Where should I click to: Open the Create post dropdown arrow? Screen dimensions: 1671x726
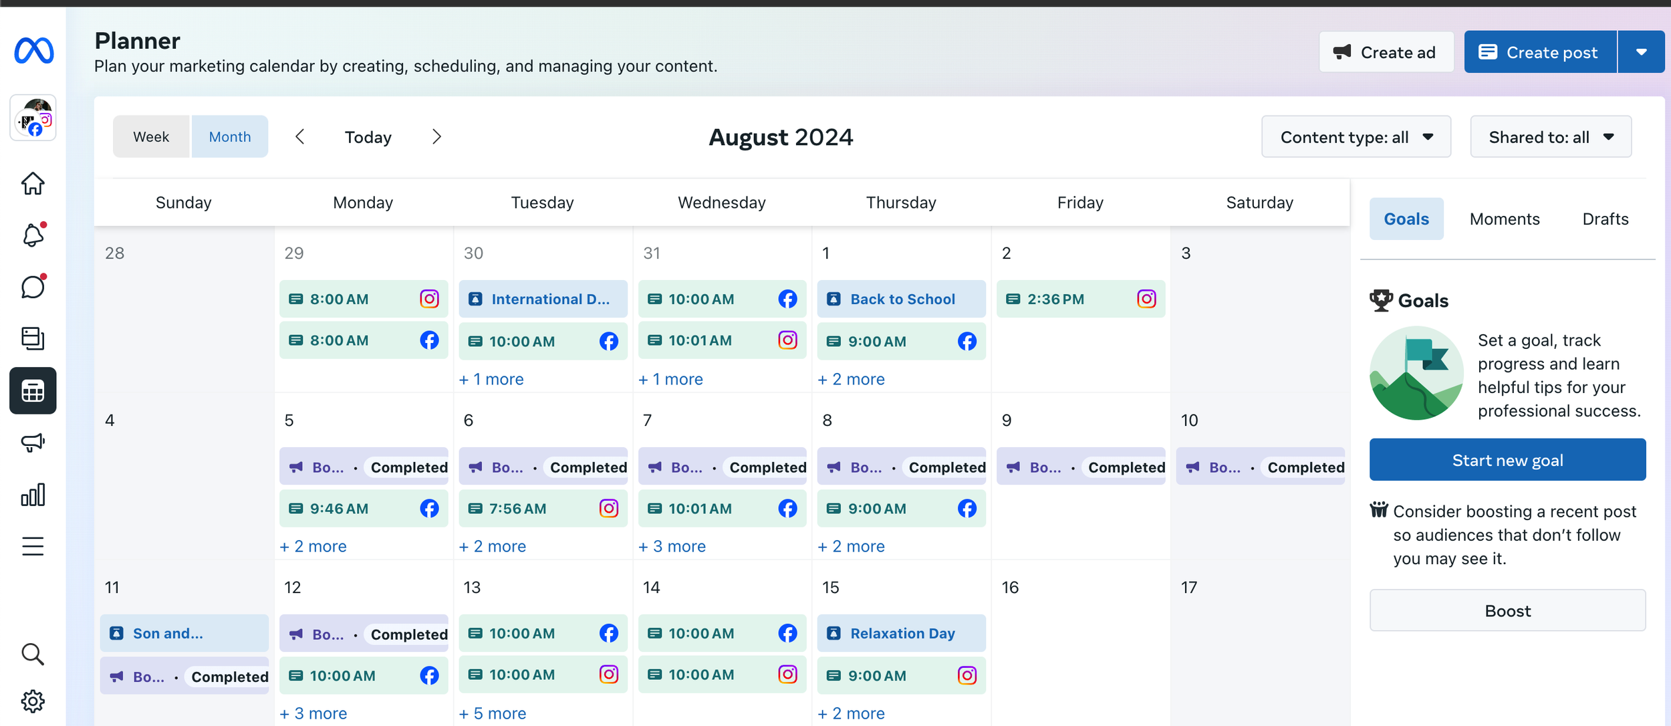tap(1641, 52)
